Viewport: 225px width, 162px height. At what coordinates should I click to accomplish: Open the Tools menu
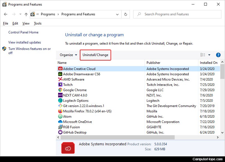38,23
